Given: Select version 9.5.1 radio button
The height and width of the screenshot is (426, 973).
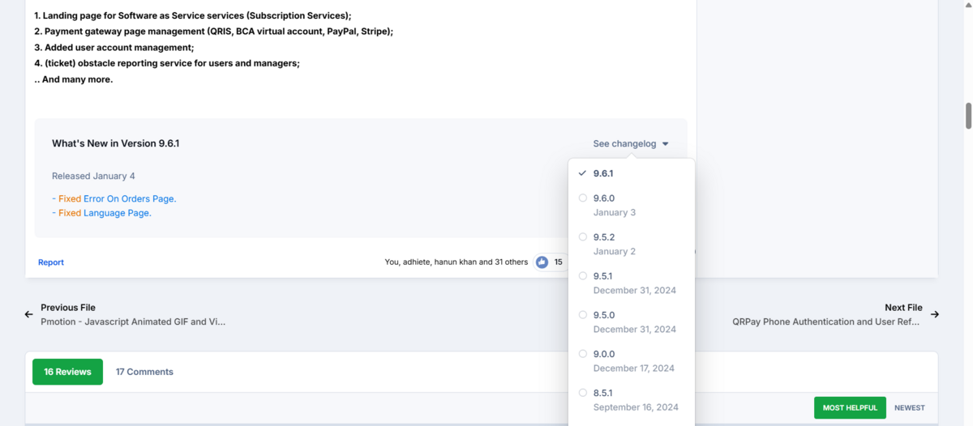Looking at the screenshot, I should point(583,275).
